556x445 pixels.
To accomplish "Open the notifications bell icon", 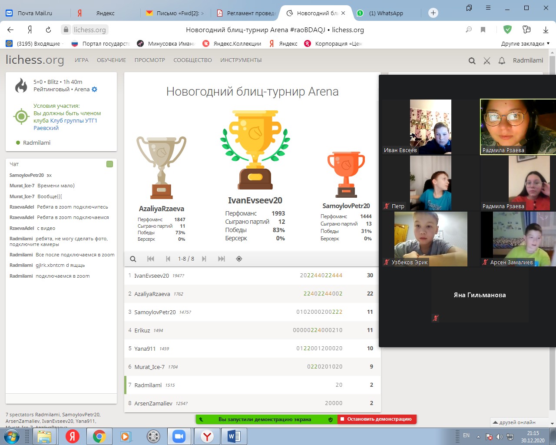I will [502, 61].
